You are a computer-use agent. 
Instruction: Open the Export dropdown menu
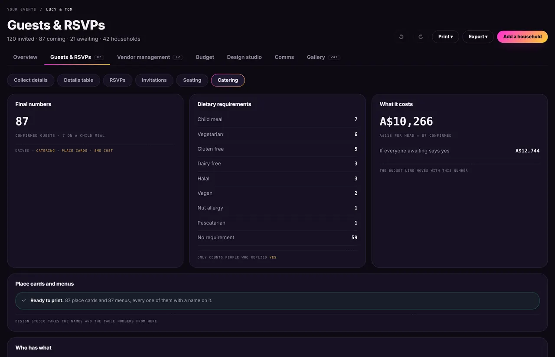click(478, 37)
